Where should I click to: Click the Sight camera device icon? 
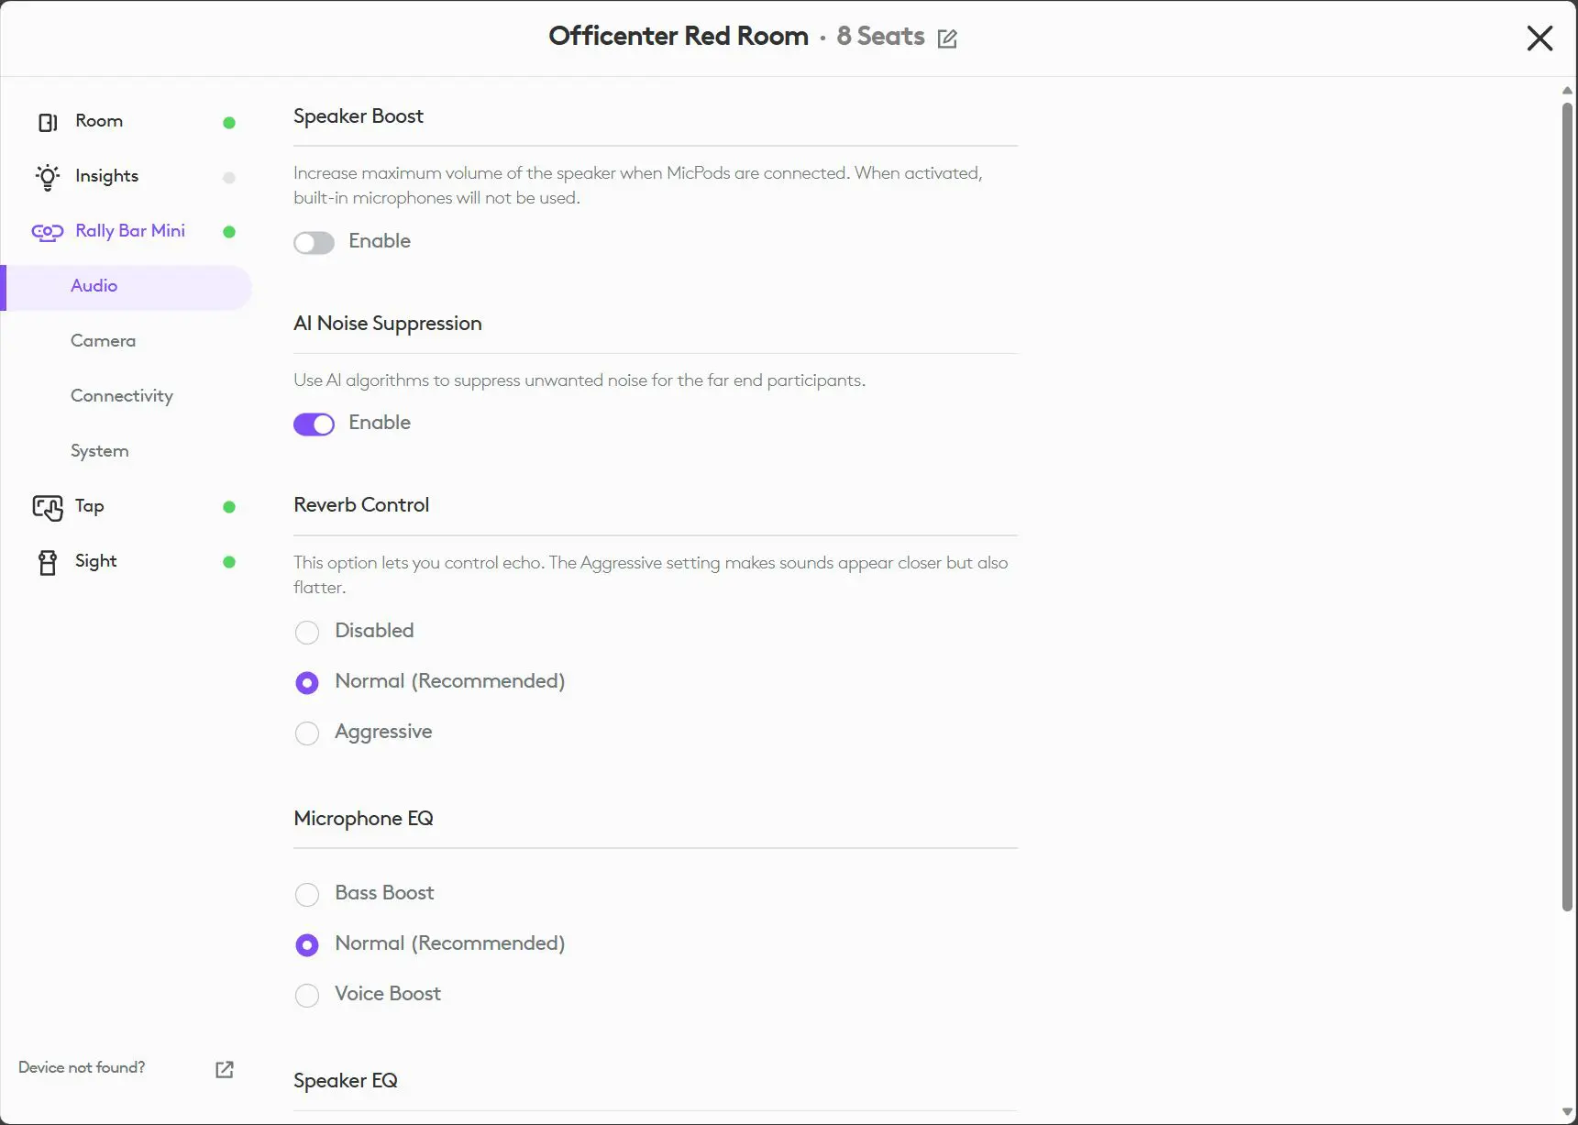pyautogui.click(x=48, y=562)
